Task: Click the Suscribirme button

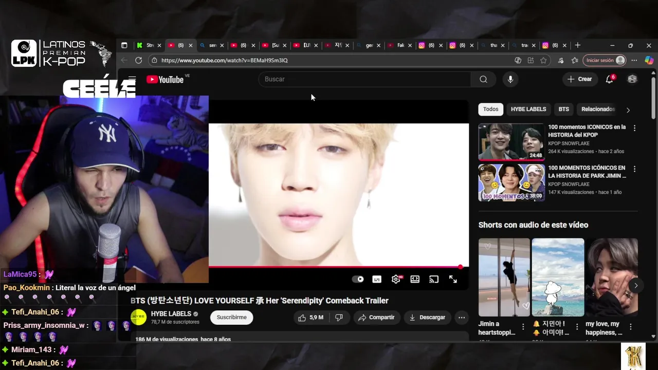Action: tap(232, 318)
